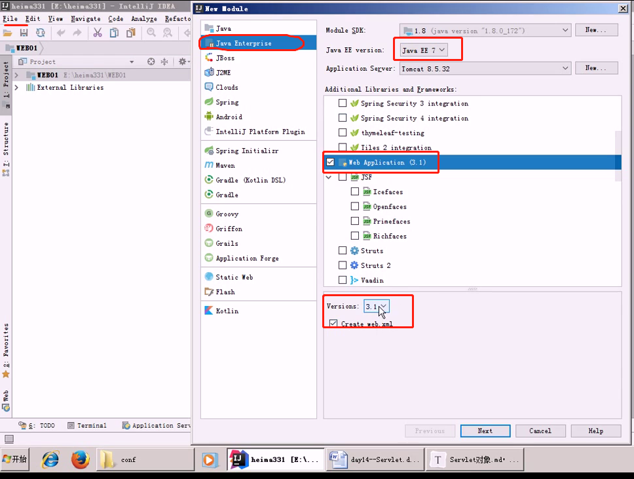Click the Redo arrow icon
This screenshot has height=479, width=634.
coord(77,33)
